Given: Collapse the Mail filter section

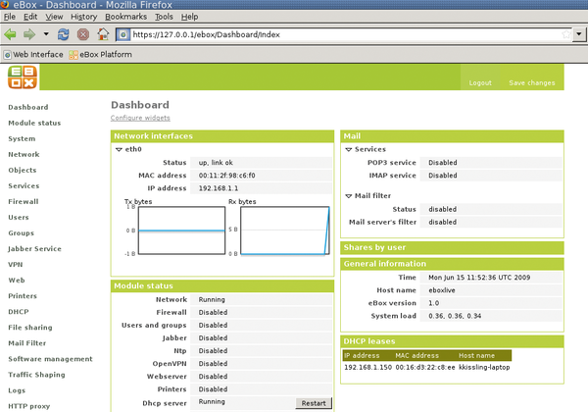Looking at the screenshot, I should pyautogui.click(x=347, y=195).
